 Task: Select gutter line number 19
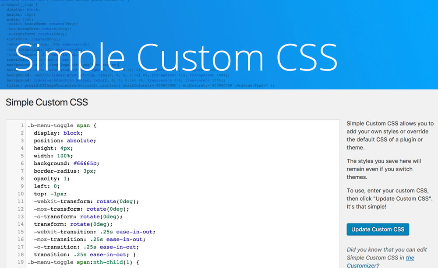[21, 262]
